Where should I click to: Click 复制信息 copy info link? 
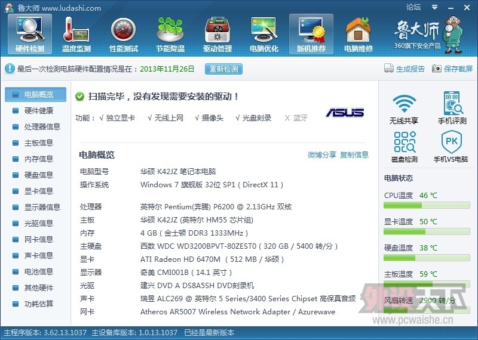pos(354,155)
